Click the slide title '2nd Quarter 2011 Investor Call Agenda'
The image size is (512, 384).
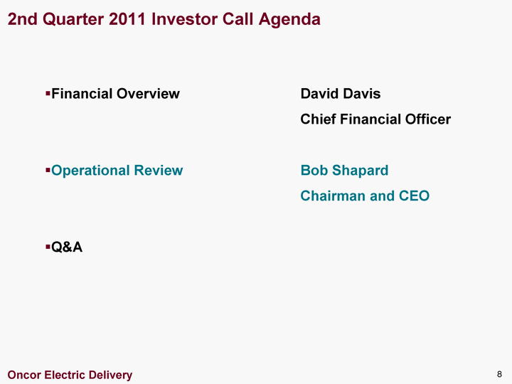[164, 19]
